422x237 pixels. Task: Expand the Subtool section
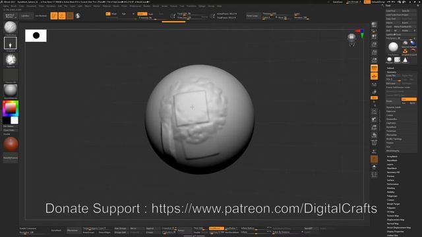(390, 68)
